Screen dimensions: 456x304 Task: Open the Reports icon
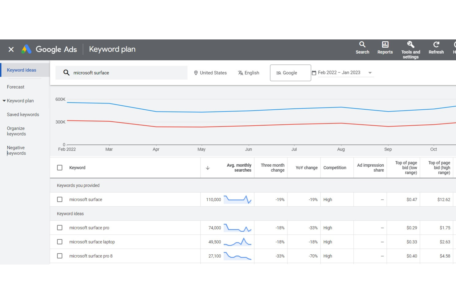385,48
